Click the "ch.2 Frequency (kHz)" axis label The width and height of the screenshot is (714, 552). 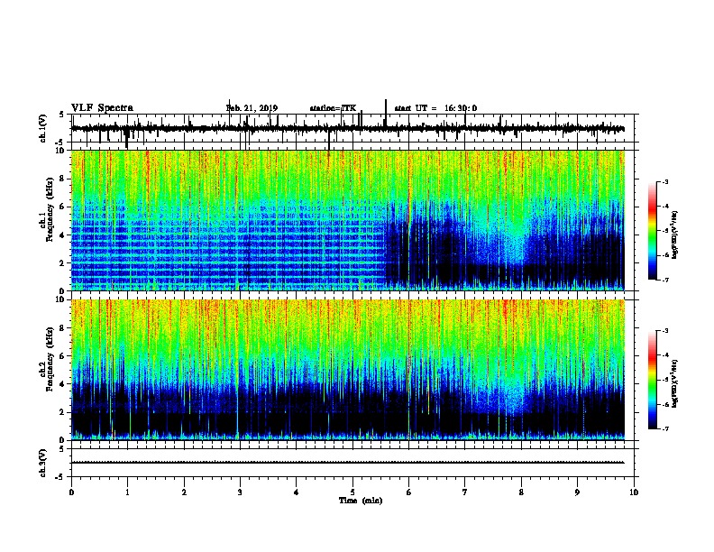click(47, 359)
